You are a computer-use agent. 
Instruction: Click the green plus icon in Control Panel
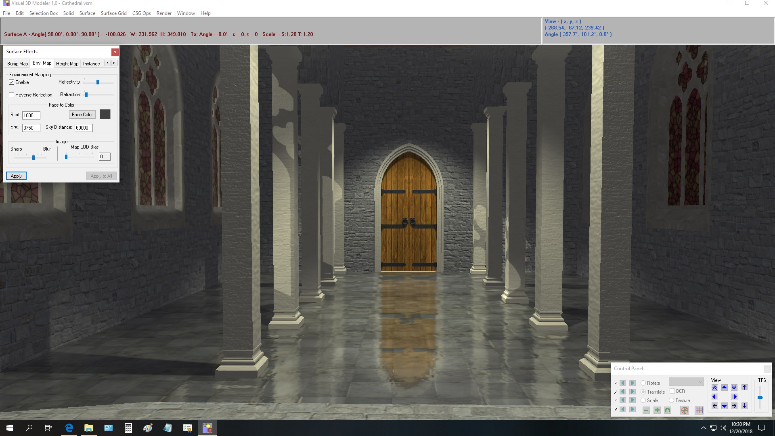tap(657, 411)
